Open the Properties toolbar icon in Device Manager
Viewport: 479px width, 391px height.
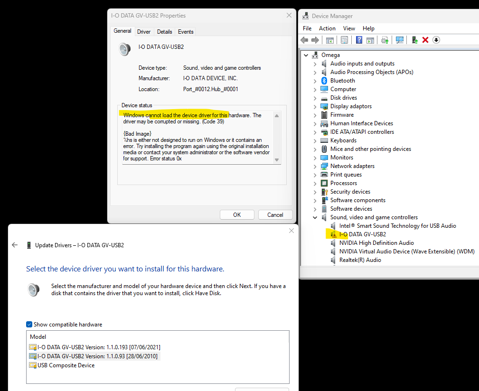[344, 40]
